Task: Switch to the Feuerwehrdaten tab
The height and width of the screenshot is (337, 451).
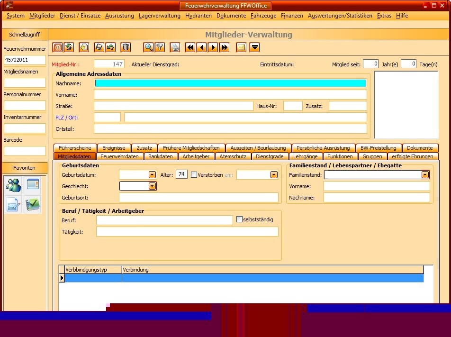Action: coord(119,156)
